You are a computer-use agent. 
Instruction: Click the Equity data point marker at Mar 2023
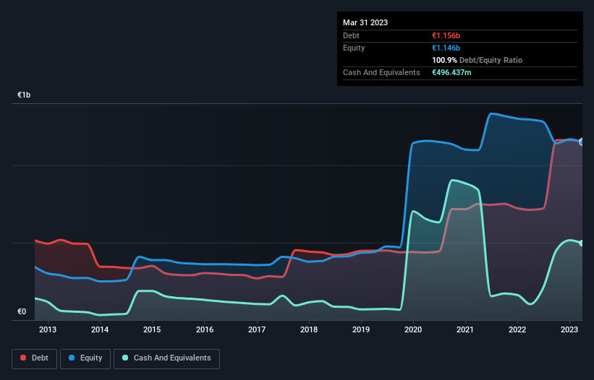tap(582, 142)
